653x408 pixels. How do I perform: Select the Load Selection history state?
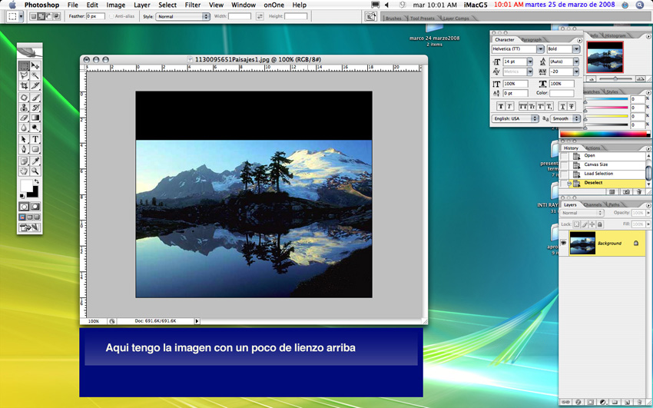[x=598, y=174]
